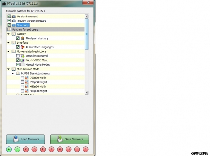Select preset slot D button
This screenshot has width=210, height=156.
click(x=34, y=149)
